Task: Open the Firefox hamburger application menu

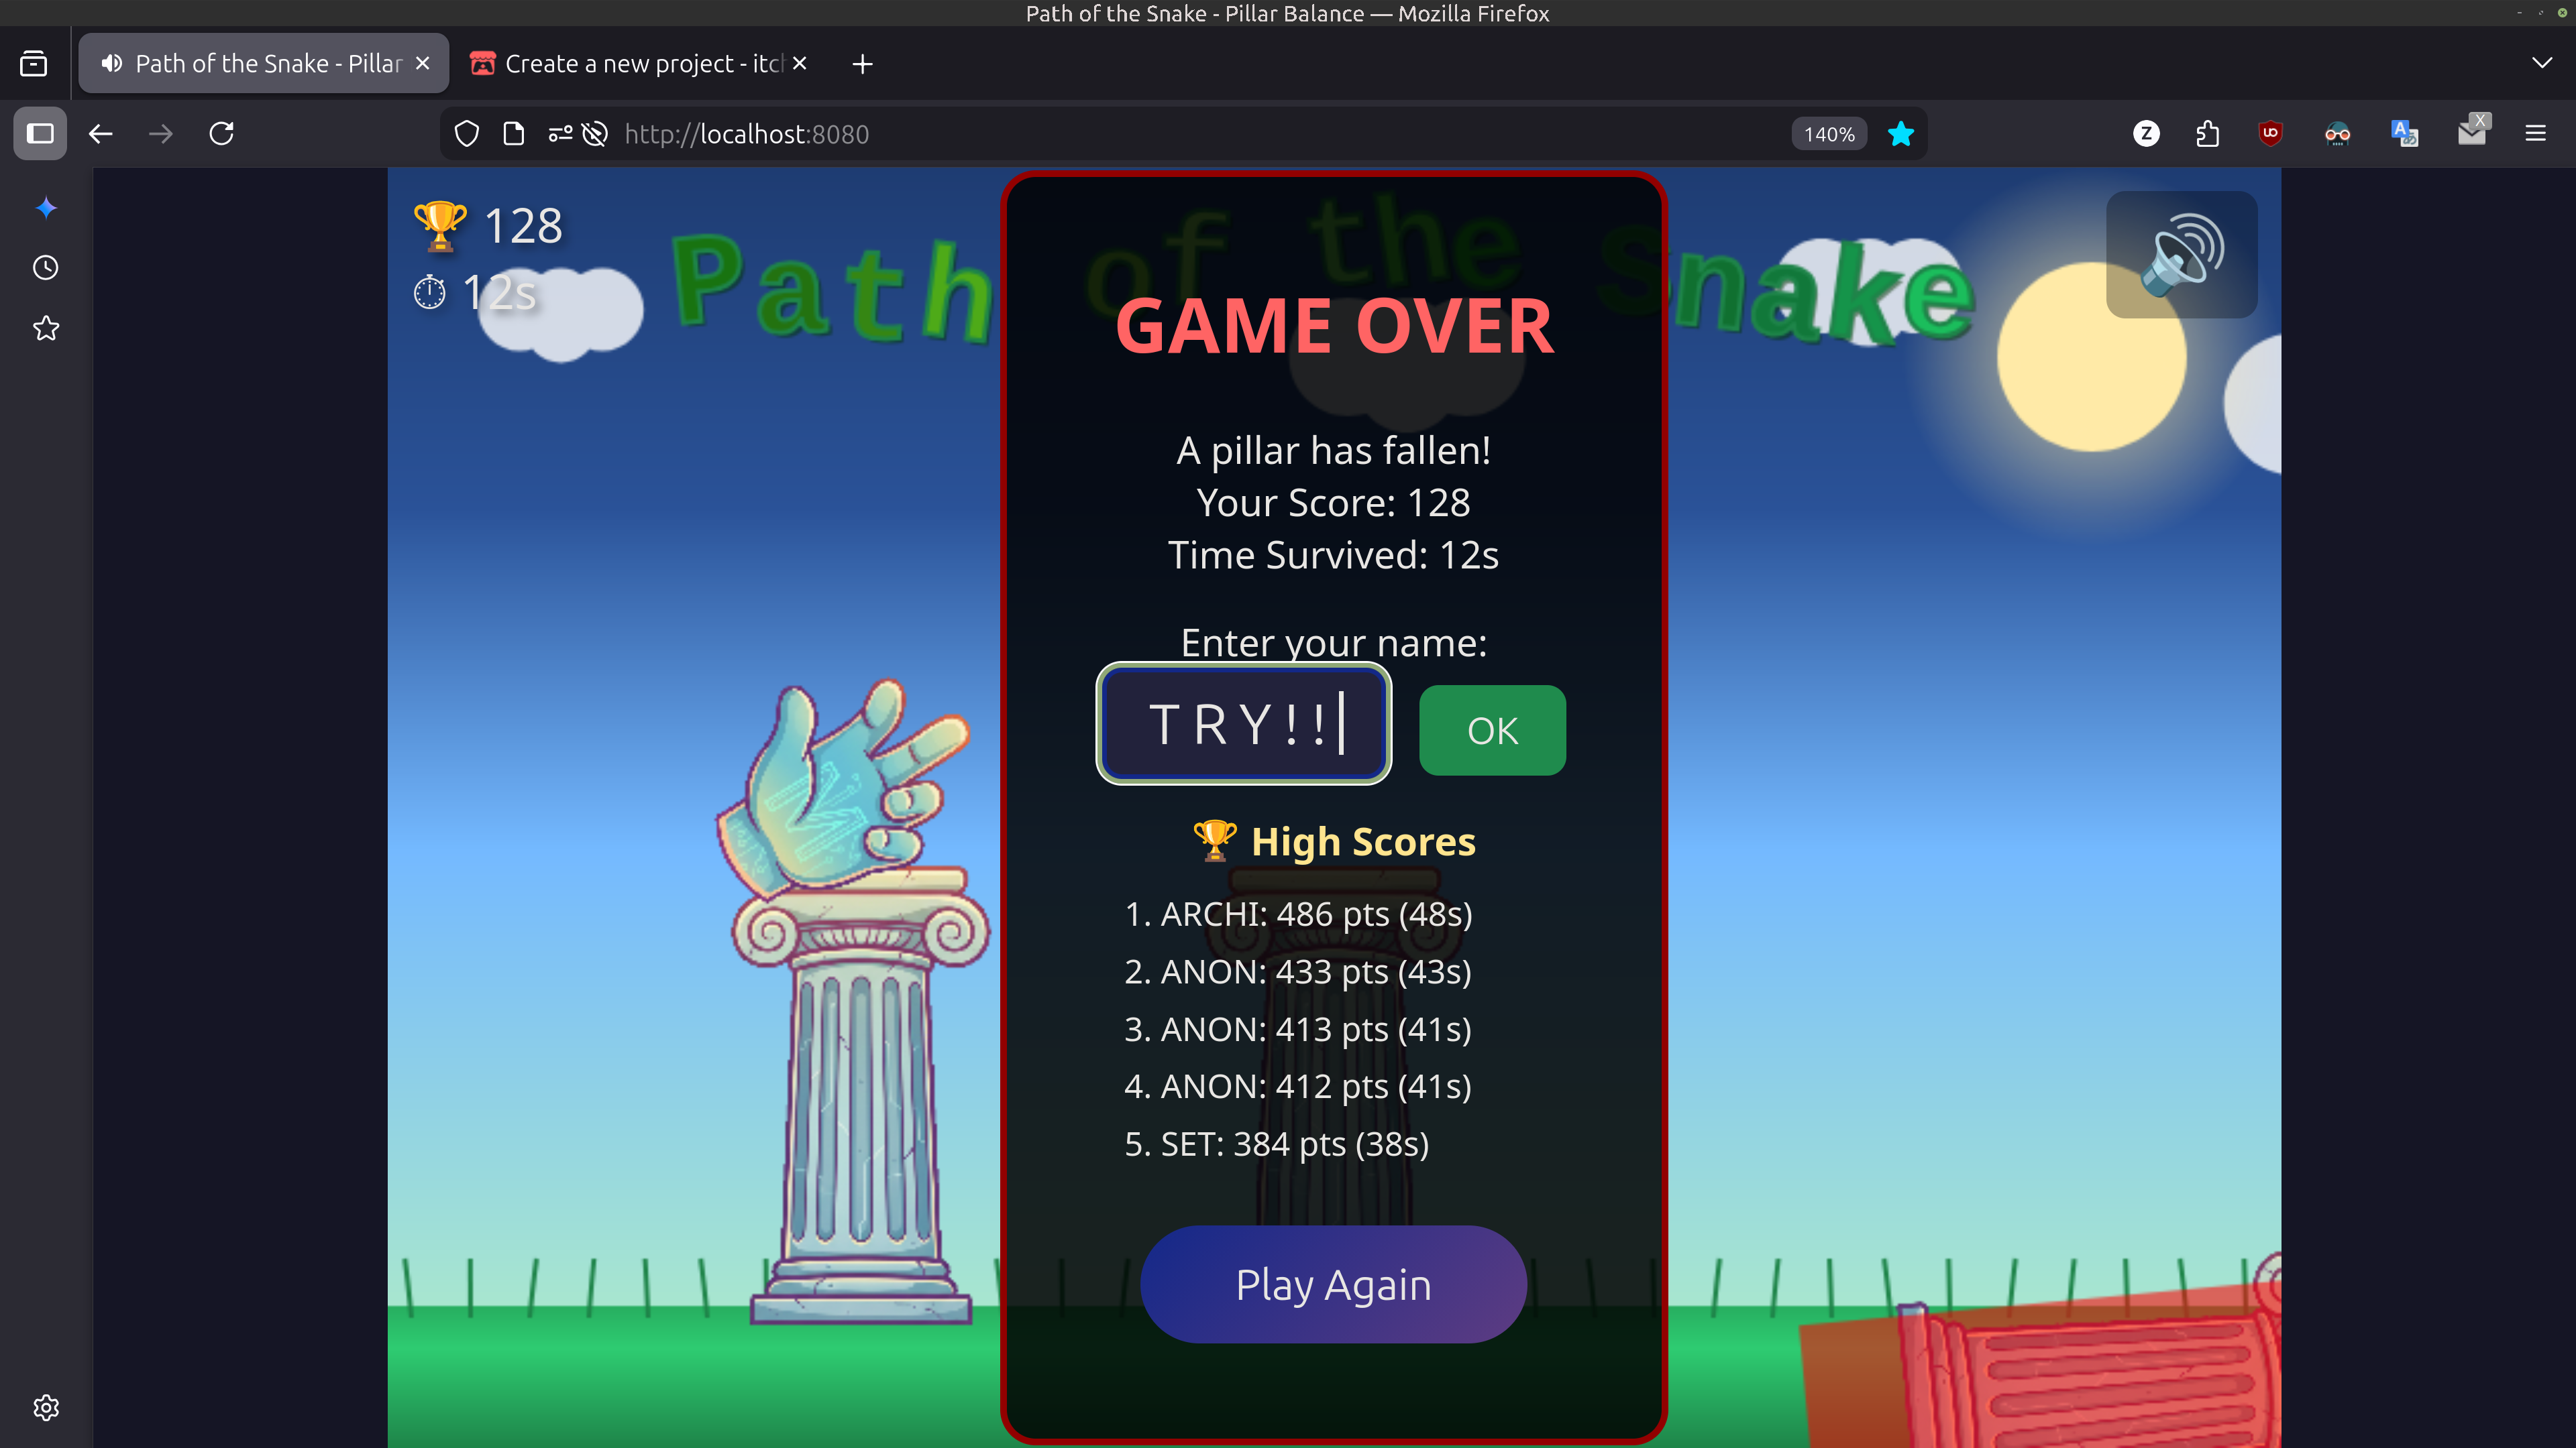Action: point(2535,134)
